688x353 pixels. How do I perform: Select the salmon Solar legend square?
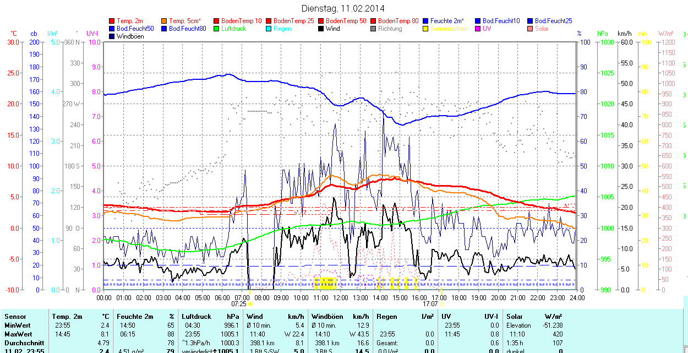(530, 29)
